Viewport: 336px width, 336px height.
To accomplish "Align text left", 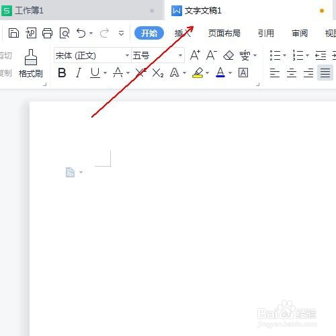I will point(275,73).
